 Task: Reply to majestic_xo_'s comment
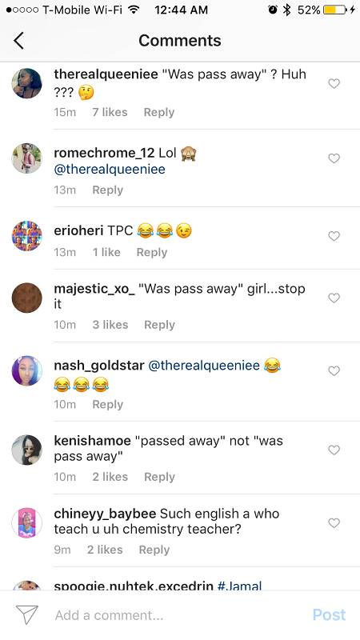point(159,325)
